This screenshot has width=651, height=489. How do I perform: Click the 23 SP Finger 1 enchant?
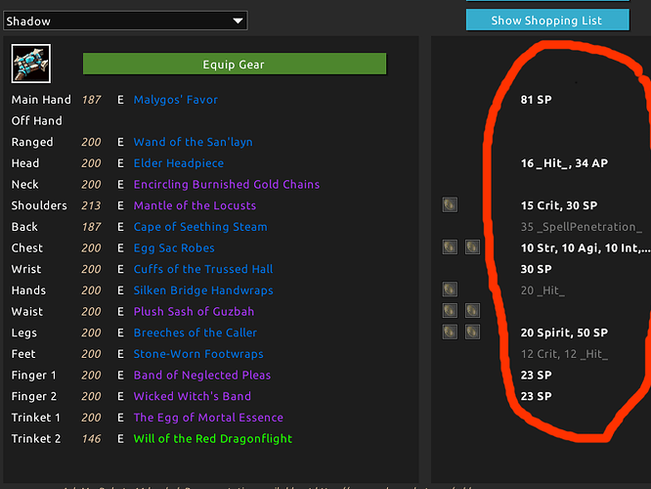click(x=537, y=376)
